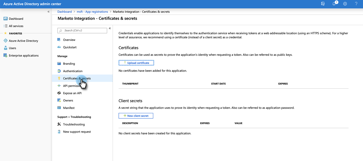Select the Manifest menu item

pos(69,108)
